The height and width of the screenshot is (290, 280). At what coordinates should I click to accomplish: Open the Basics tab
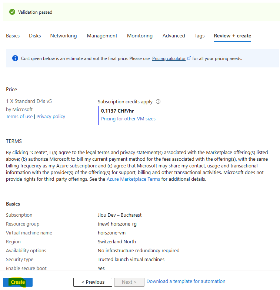pos(13,36)
